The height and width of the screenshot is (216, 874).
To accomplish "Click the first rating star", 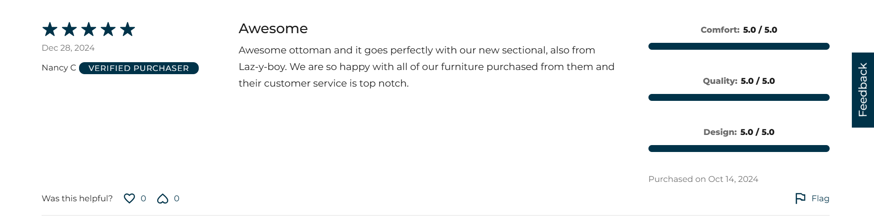I will [x=50, y=29].
